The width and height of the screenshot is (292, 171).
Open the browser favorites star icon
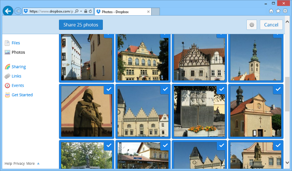[278, 11]
